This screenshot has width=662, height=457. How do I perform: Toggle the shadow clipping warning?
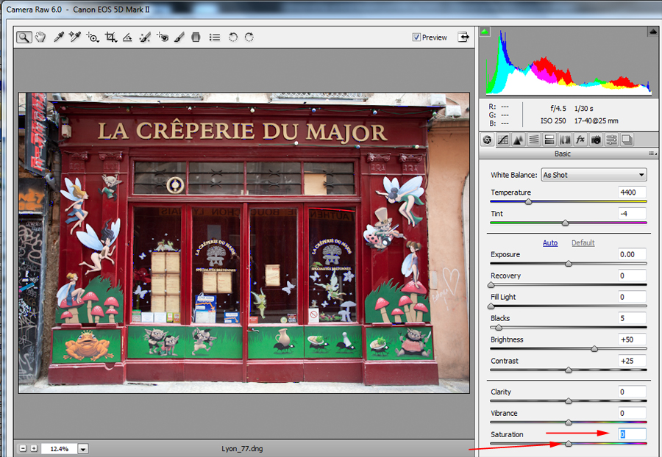pos(485,31)
